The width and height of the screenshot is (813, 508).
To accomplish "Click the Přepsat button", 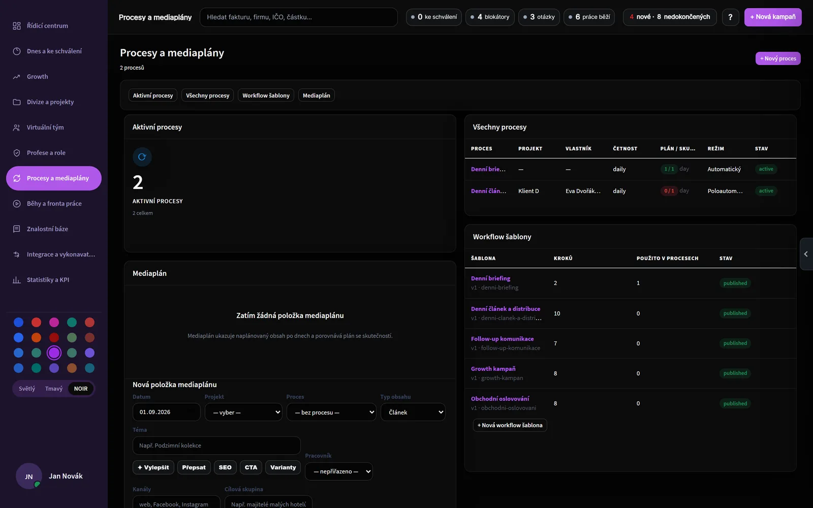I will 194,467.
